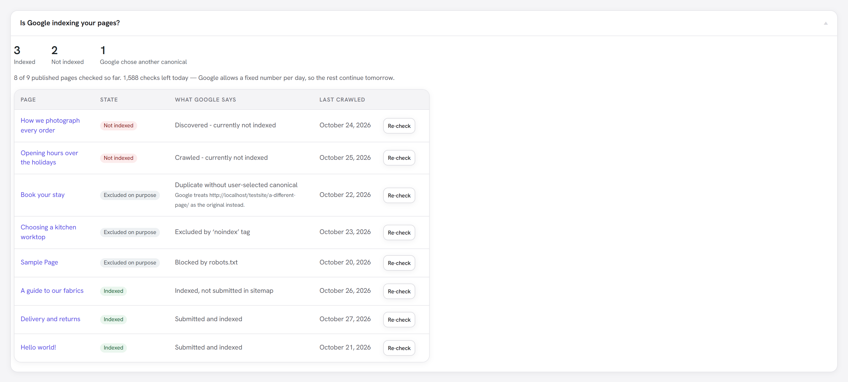Open the 'Delivery and returns' link
848x382 pixels.
pyautogui.click(x=50, y=319)
